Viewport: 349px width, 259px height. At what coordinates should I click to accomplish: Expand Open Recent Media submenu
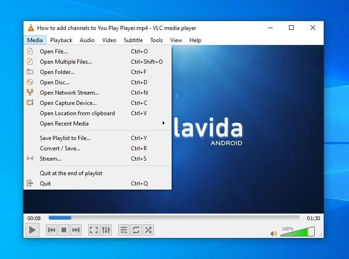(x=98, y=123)
